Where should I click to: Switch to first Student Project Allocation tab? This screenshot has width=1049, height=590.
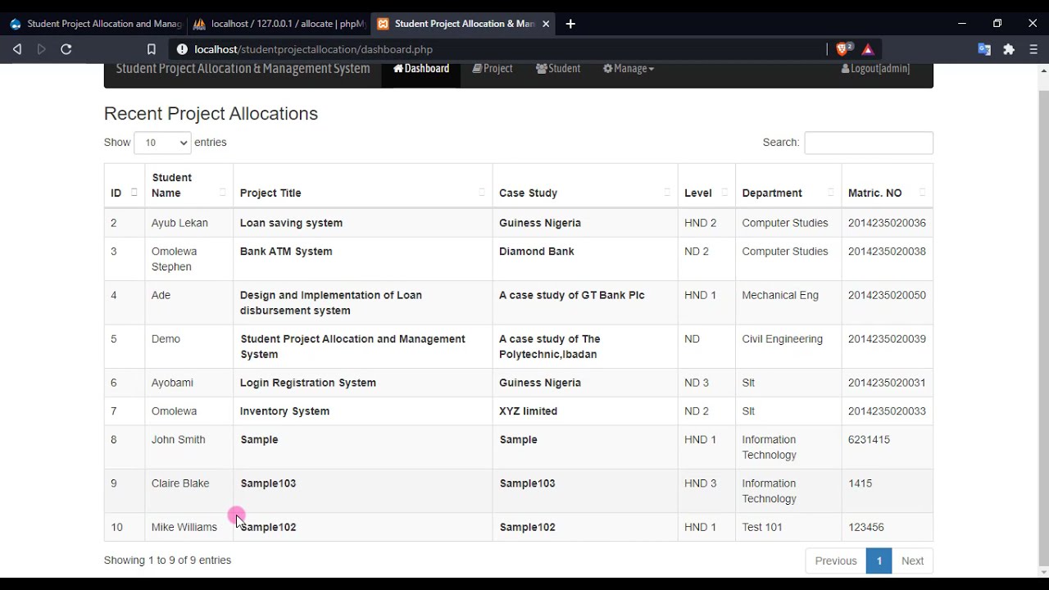[94, 24]
